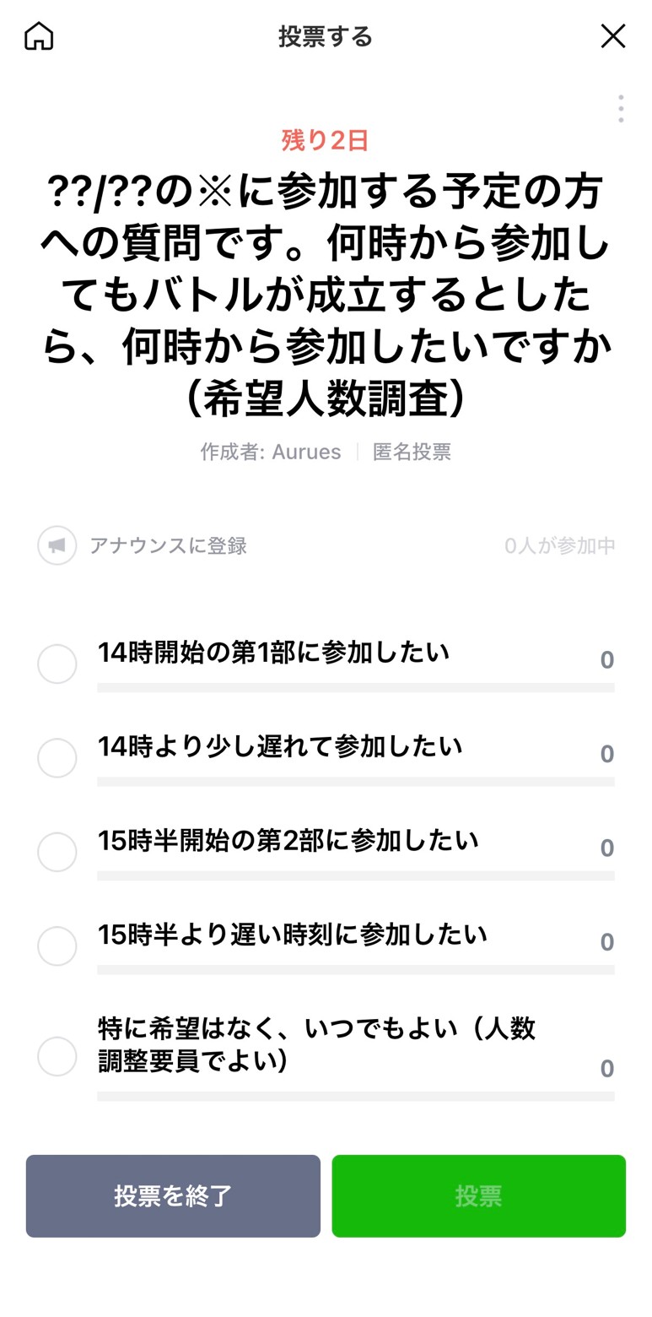
Task: Select the 14時開始の第1部 radio option
Action: [57, 664]
